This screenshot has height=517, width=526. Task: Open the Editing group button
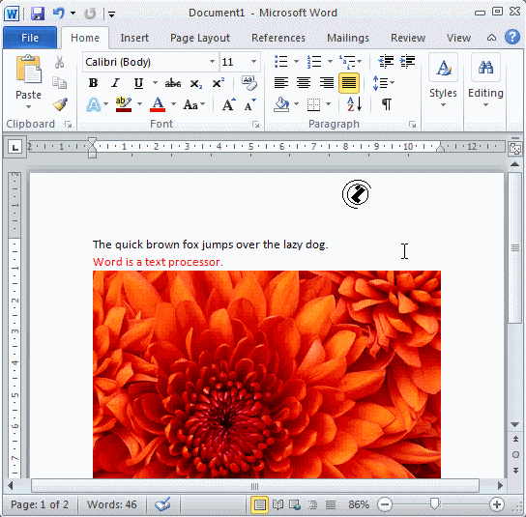click(x=485, y=80)
